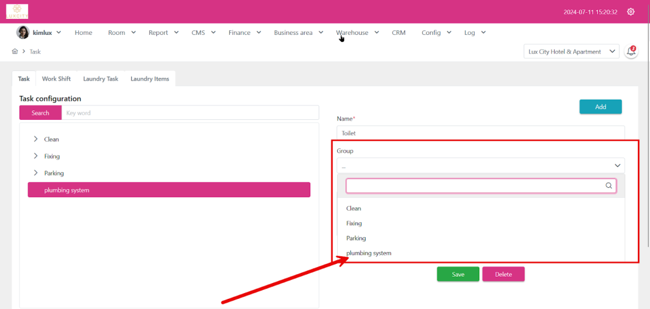Expand the Parking task group
Image resolution: width=650 pixels, height=309 pixels.
coord(36,173)
